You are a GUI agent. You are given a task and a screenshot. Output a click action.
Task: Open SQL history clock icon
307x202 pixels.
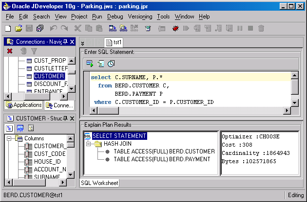pyautogui.click(x=111, y=64)
